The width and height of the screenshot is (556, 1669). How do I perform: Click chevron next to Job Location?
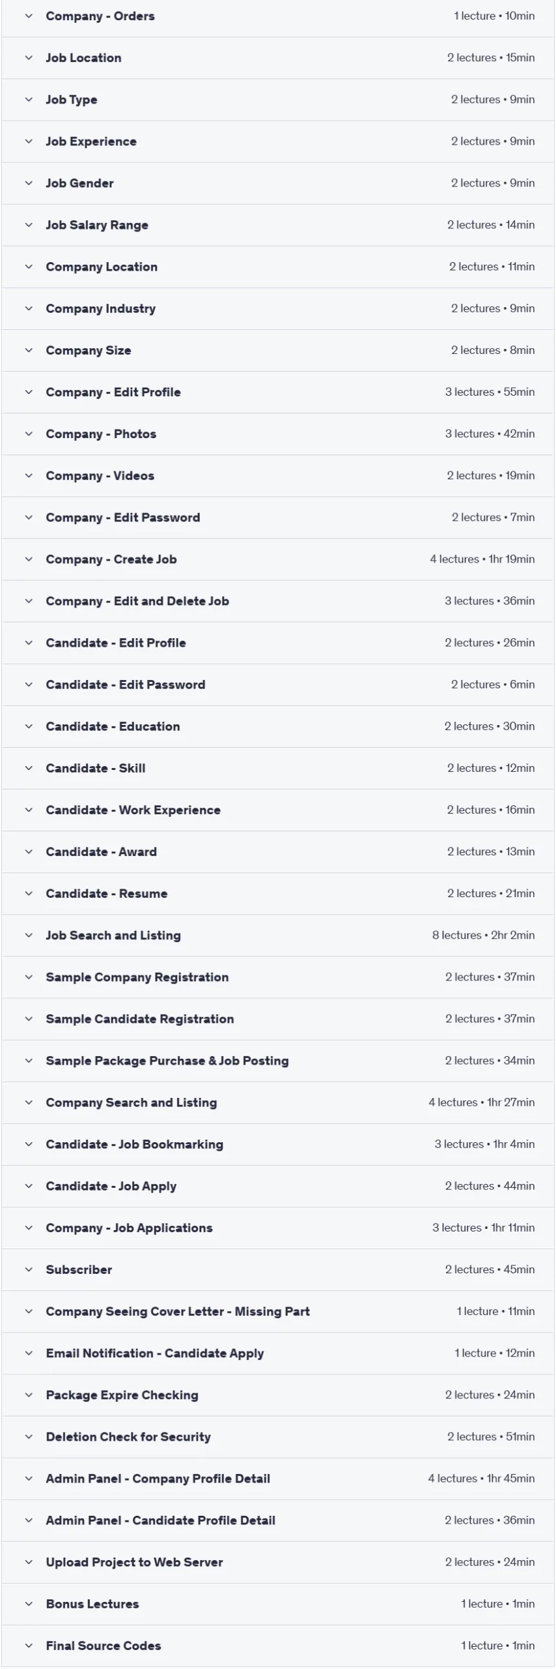[x=29, y=58]
